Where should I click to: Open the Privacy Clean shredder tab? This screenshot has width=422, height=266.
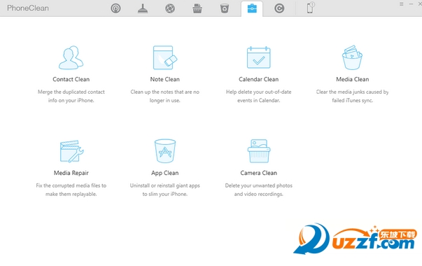point(197,8)
